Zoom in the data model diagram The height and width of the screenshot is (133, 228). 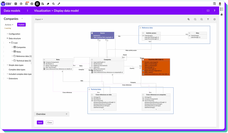pyautogui.click(x=202, y=19)
